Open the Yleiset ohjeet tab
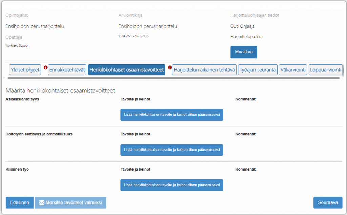The image size is (347, 215). pyautogui.click(x=25, y=70)
